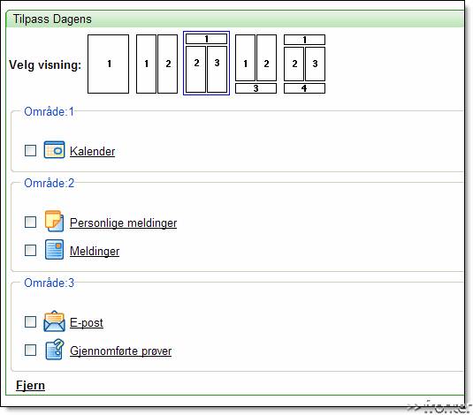Click the Kalender calendar icon
This screenshot has width=473, height=415.
pos(54,150)
